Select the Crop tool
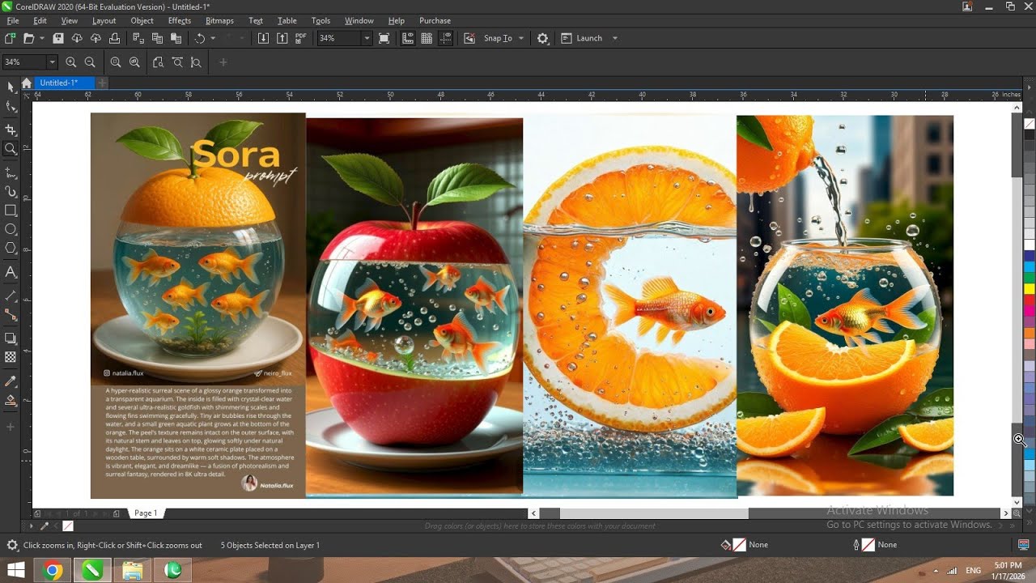Screen dimensions: 1036x583 click(x=11, y=130)
